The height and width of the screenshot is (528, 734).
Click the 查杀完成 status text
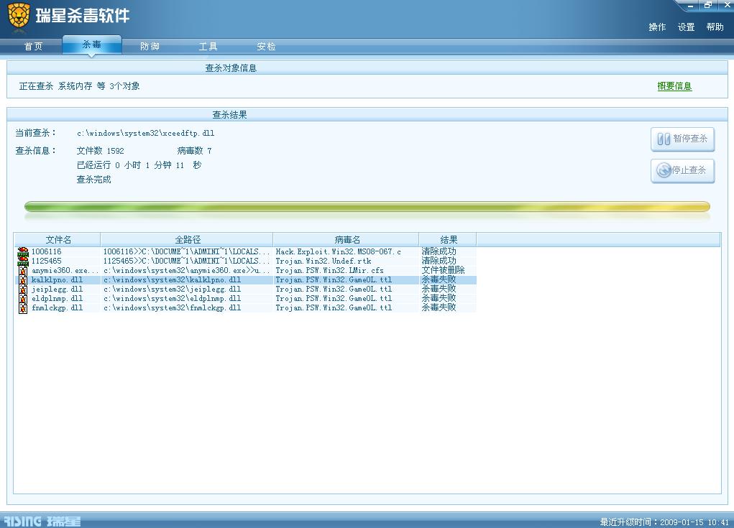click(93, 179)
